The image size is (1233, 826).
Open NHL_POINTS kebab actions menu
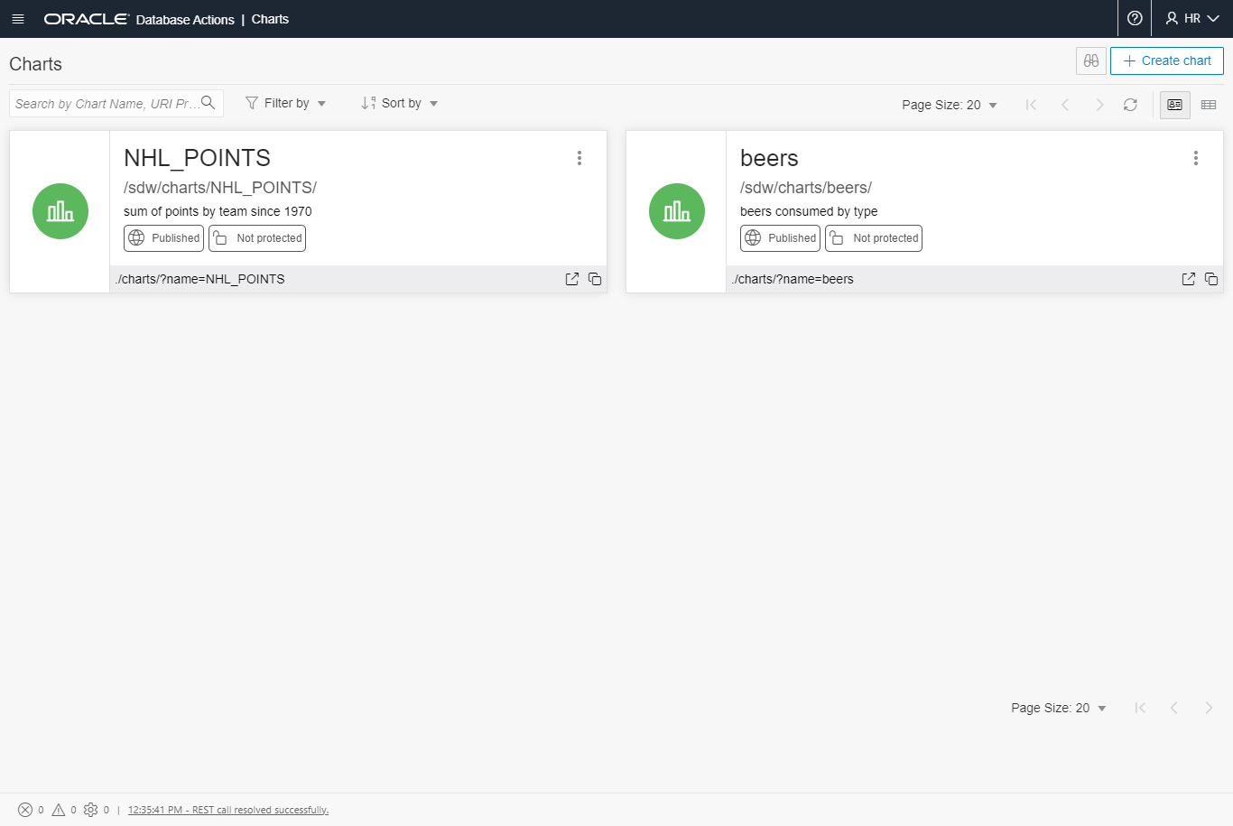pyautogui.click(x=579, y=158)
